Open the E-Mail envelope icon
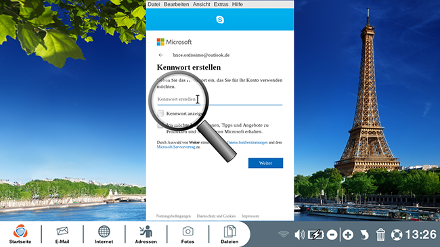440x247 pixels. [x=62, y=234]
